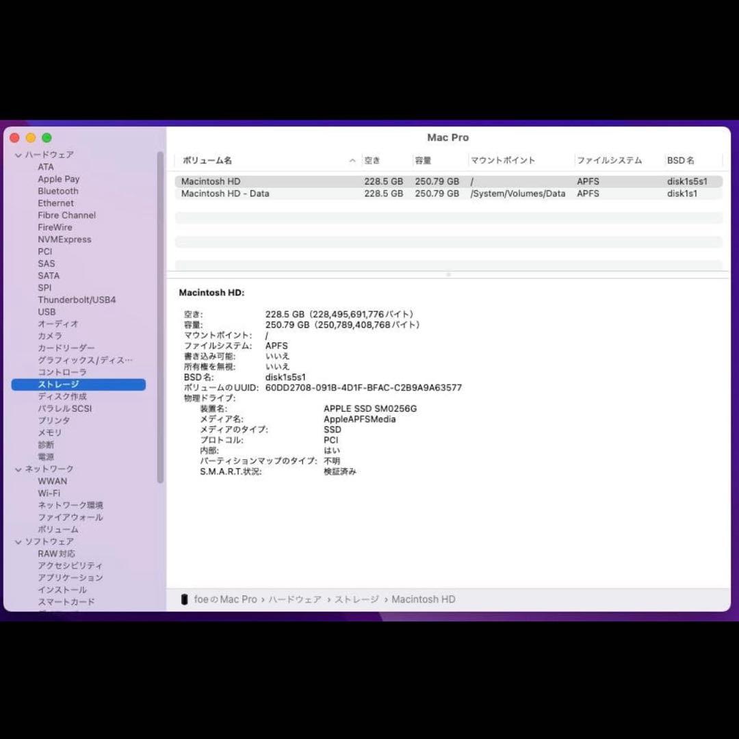The image size is (739, 739).
Task: Click volume UUID value text
Action: [x=363, y=388]
